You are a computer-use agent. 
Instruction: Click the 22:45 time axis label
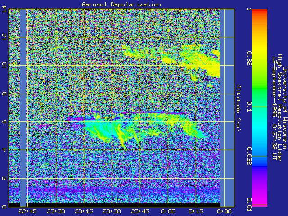pos(28,211)
